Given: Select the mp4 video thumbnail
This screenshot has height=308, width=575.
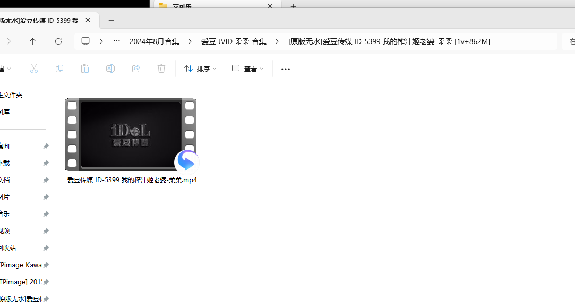Looking at the screenshot, I should point(131,134).
